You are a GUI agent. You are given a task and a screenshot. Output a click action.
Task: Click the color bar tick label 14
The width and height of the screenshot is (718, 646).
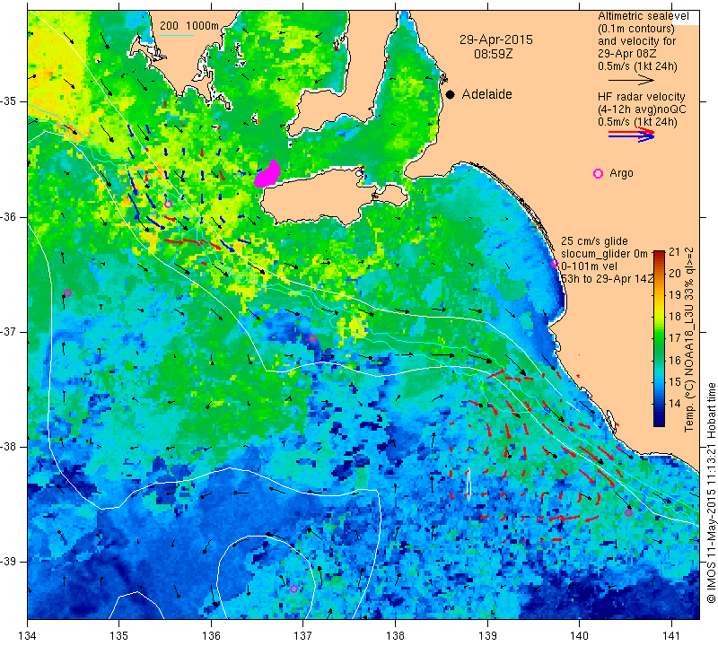click(x=675, y=404)
